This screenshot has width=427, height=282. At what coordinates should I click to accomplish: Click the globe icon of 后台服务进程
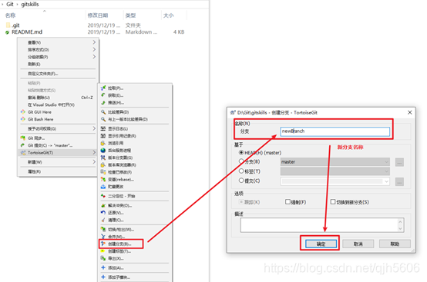[103, 151]
